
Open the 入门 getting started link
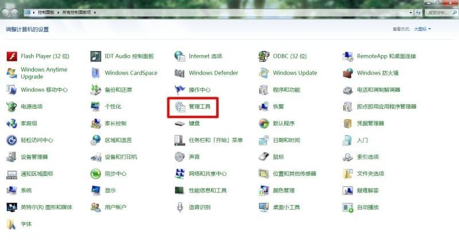click(x=363, y=140)
